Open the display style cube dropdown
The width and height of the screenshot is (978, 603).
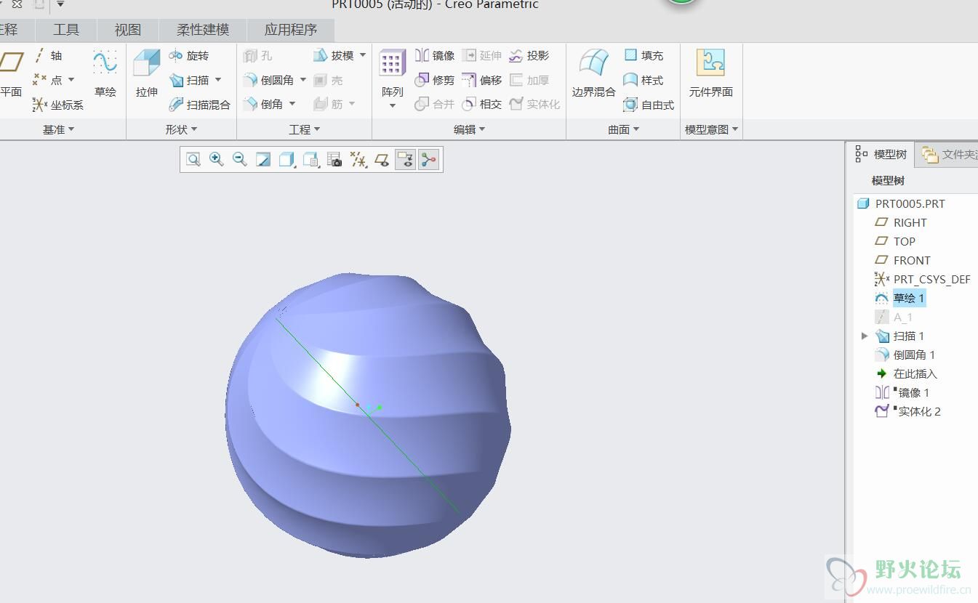click(x=287, y=160)
